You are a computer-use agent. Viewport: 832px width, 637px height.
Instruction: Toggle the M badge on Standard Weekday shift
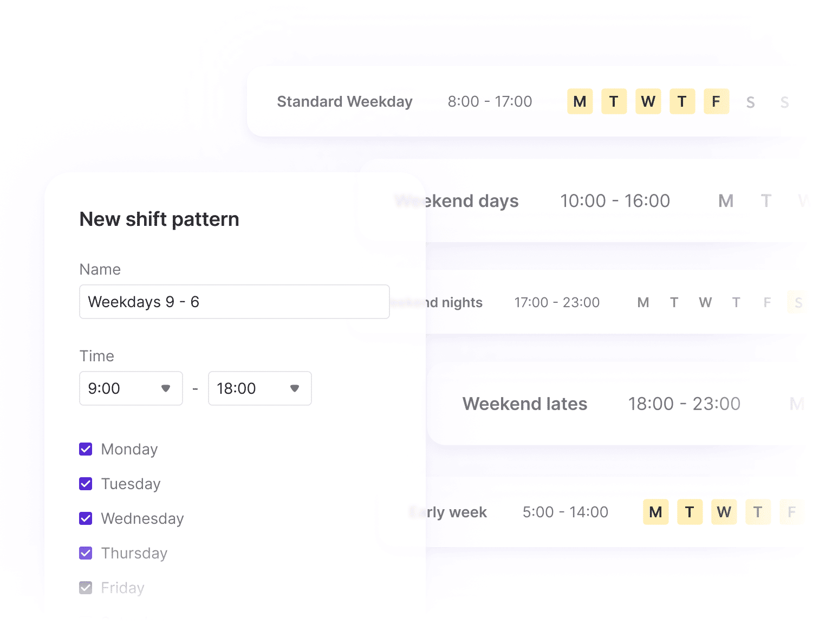click(580, 101)
